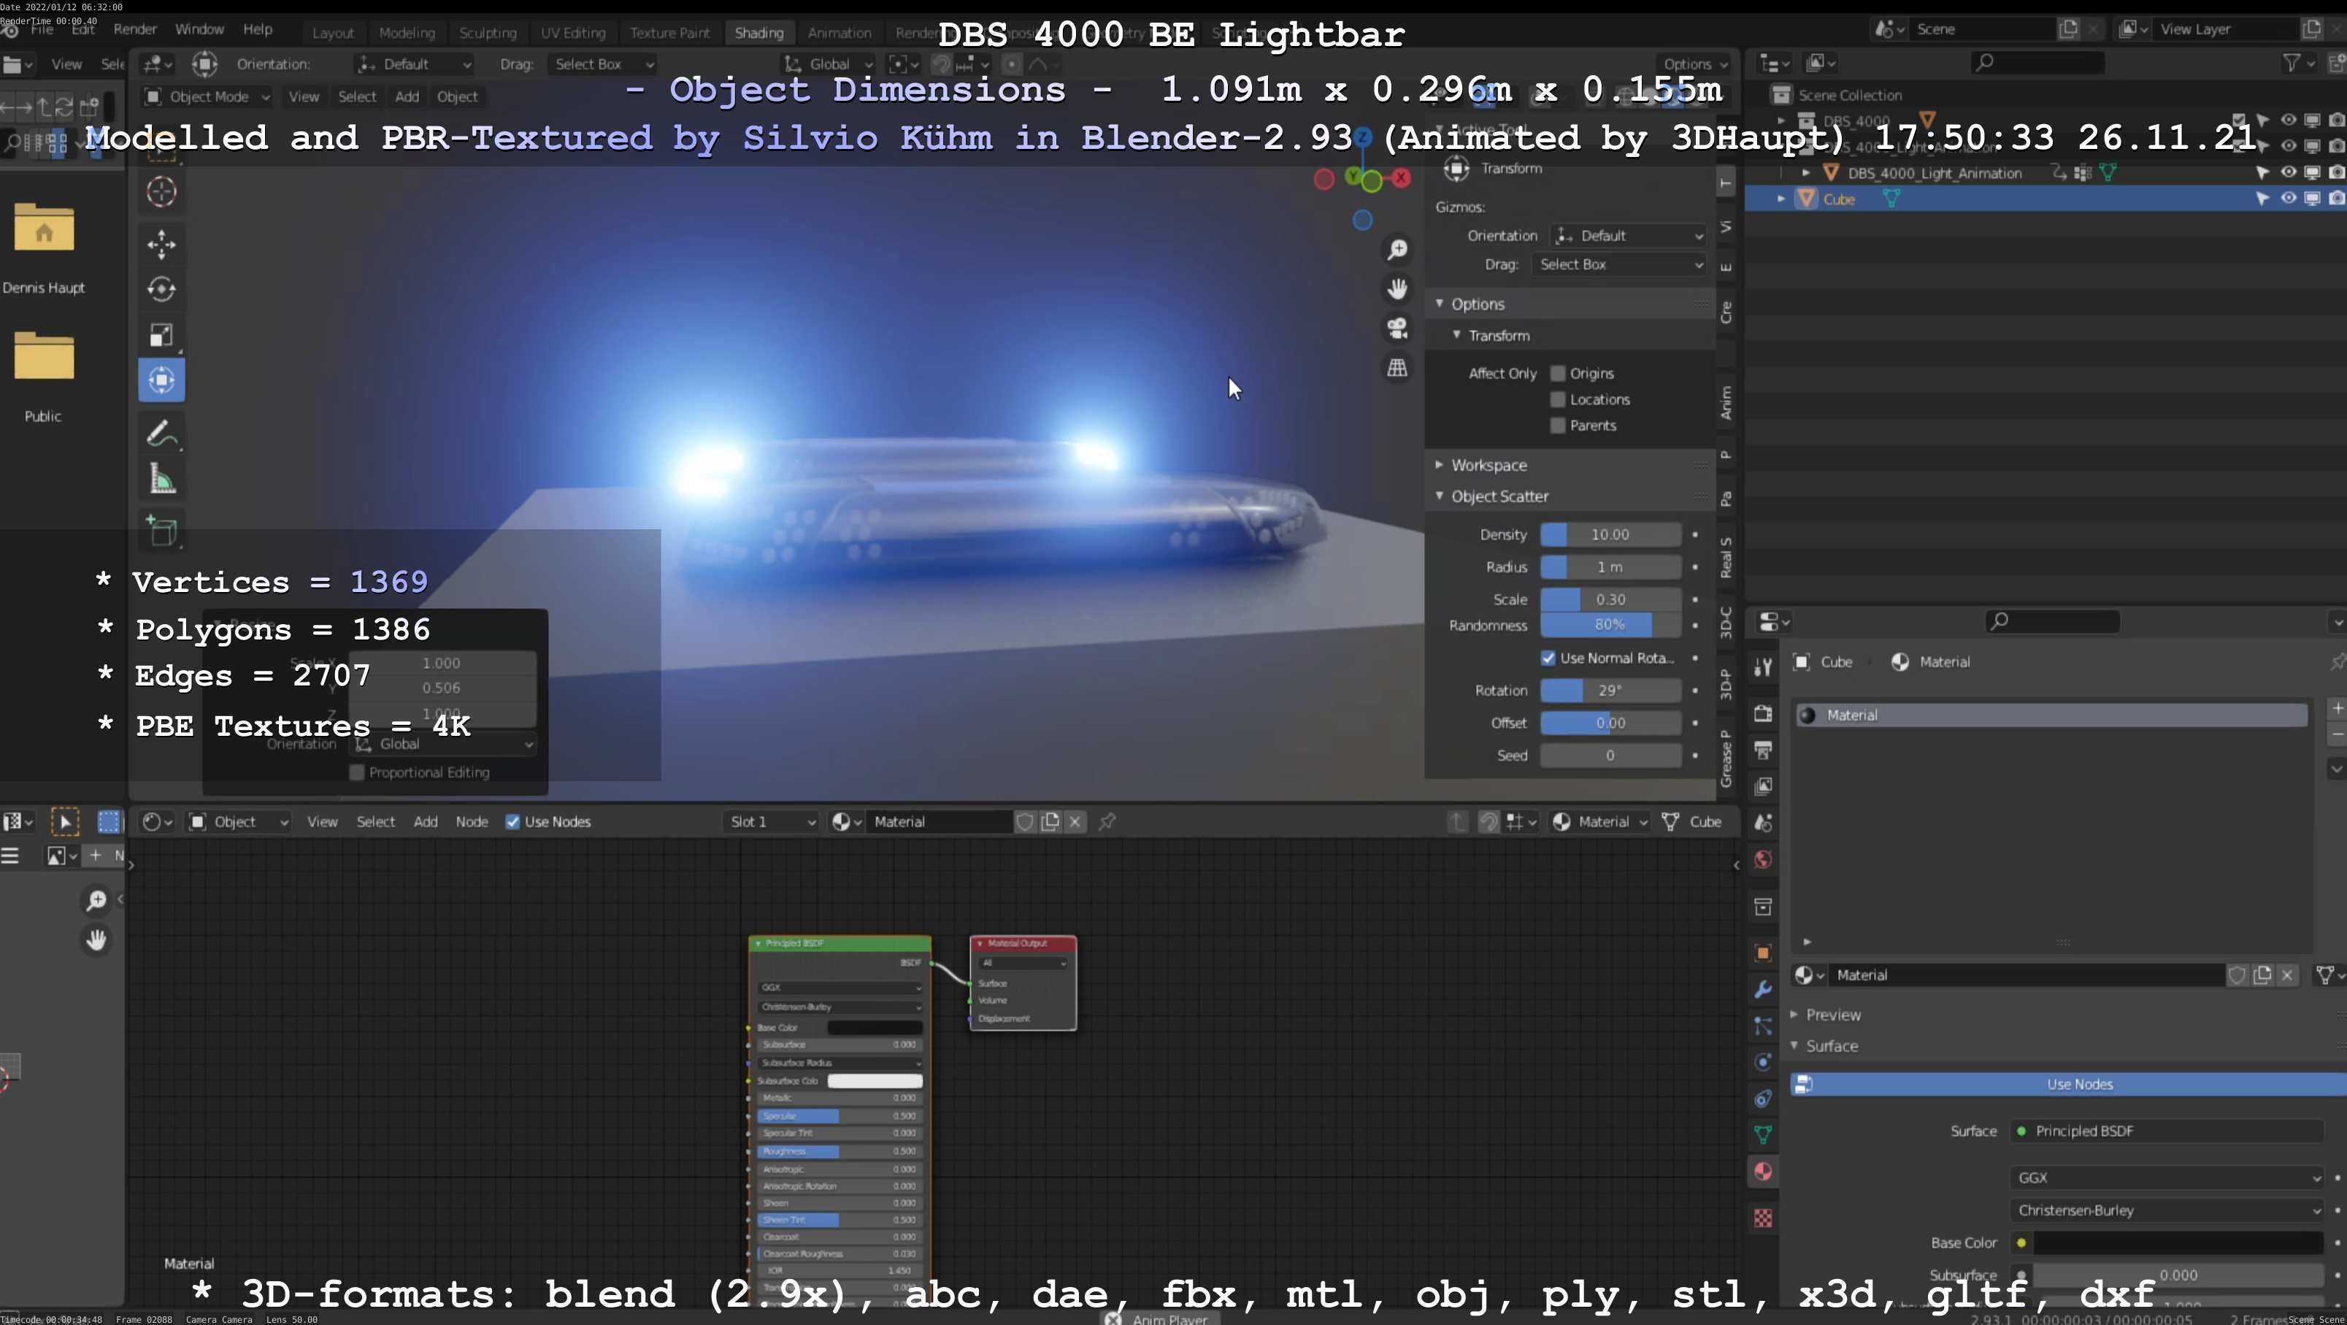
Task: Select the Annotate tool
Action: 161,434
